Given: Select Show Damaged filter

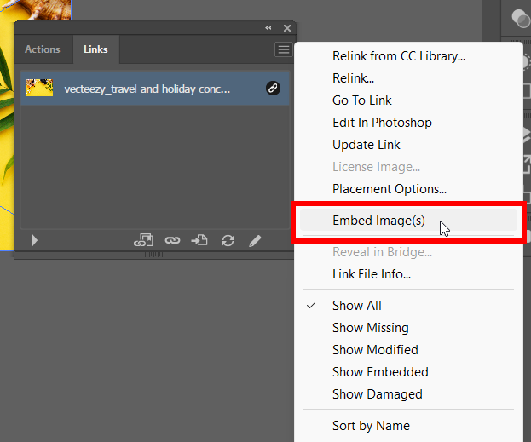Looking at the screenshot, I should (x=378, y=394).
